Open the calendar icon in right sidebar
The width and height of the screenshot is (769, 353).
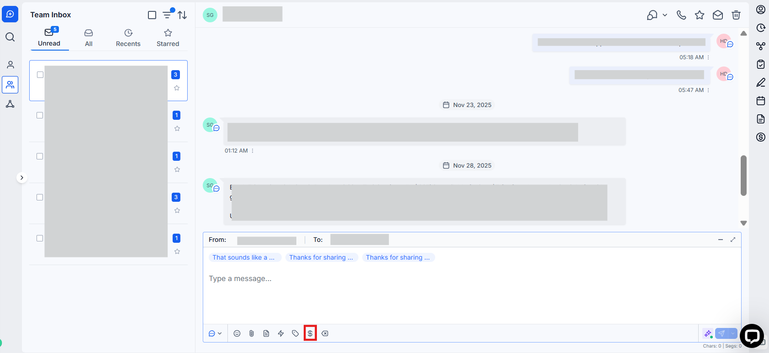click(x=761, y=101)
